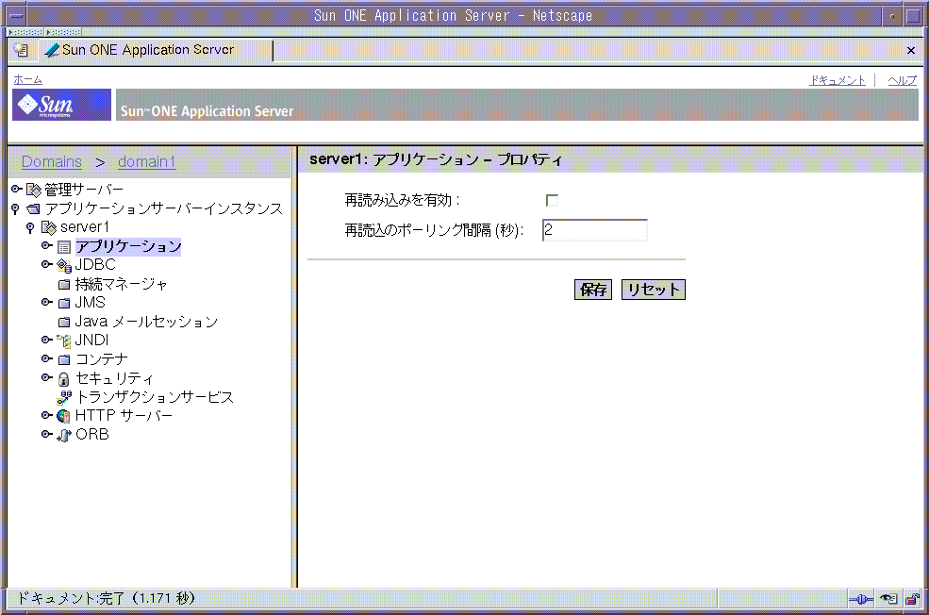Click the Java メールセッション folder icon
Image resolution: width=929 pixels, height=615 pixels.
coord(64,323)
